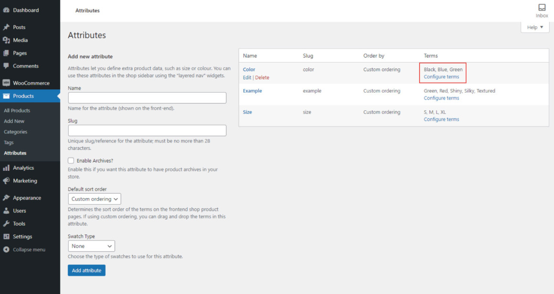The height and width of the screenshot is (294, 554).
Task: Click the Collapse menu arrow icon
Action: (x=6, y=249)
